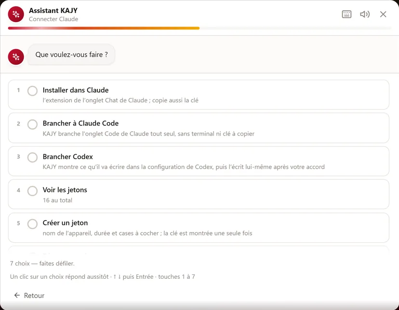The image size is (399, 310).
Task: Toggle the speaker sound icon
Action: (x=365, y=14)
